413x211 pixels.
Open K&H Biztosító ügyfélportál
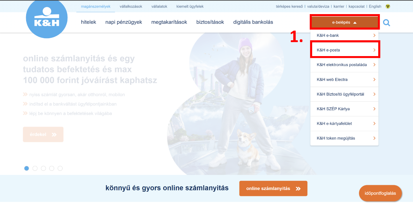(345, 94)
